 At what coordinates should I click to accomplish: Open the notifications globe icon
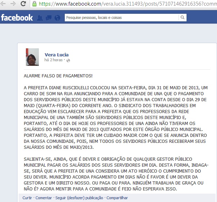click(x=57, y=18)
